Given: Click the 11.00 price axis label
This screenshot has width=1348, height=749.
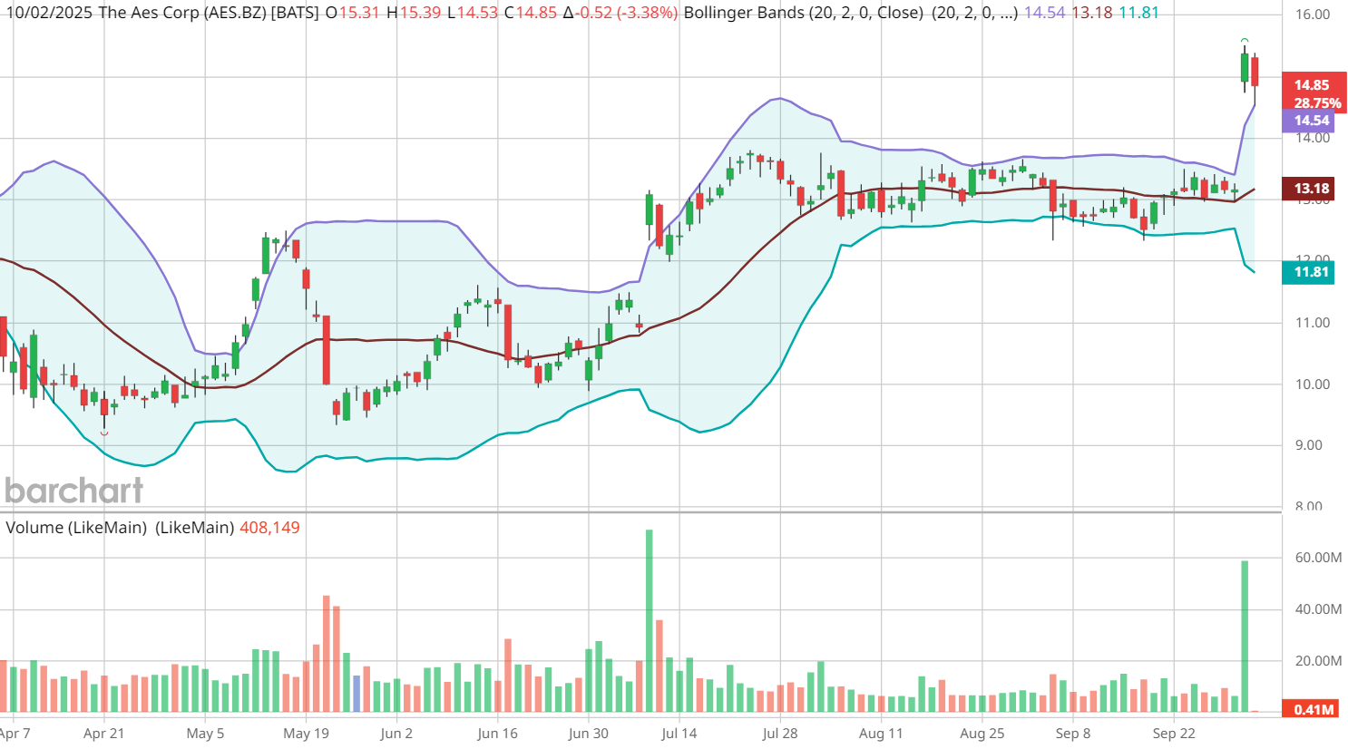Looking at the screenshot, I should [x=1312, y=323].
